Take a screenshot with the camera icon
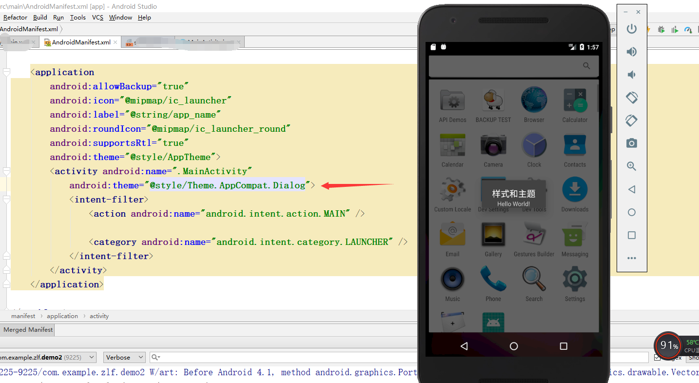The image size is (699, 383). click(x=632, y=143)
